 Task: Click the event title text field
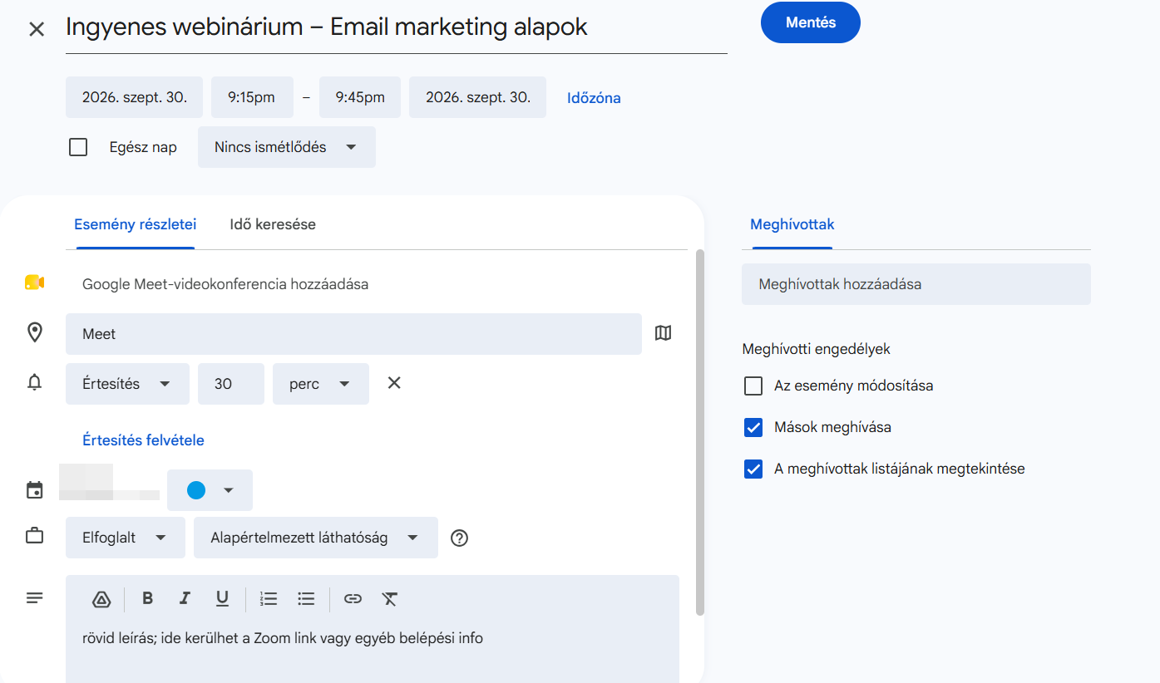[x=397, y=27]
